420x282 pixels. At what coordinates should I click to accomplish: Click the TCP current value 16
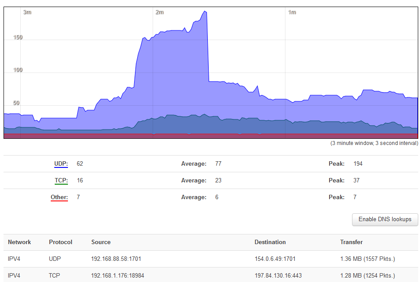80,181
